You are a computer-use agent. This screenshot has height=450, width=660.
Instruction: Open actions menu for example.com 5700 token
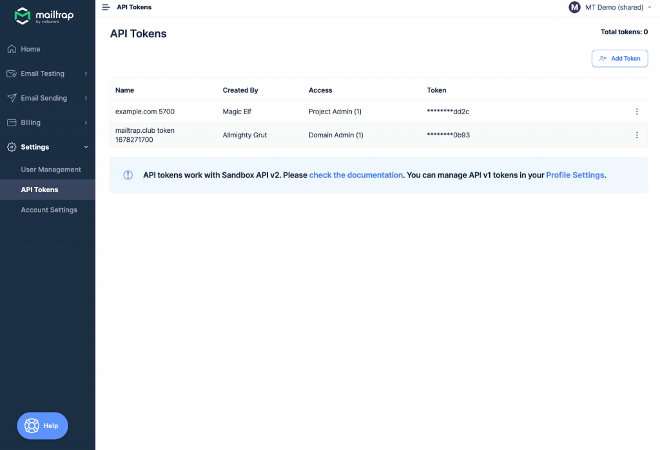click(x=637, y=111)
